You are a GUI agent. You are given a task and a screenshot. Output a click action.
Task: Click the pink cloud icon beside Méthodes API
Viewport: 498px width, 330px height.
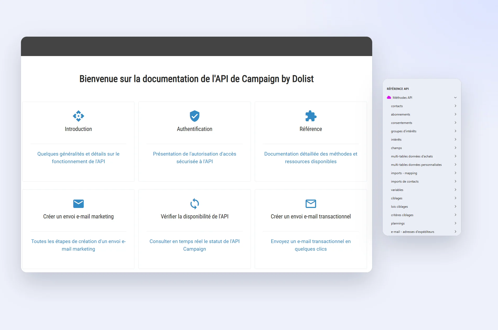(389, 97)
